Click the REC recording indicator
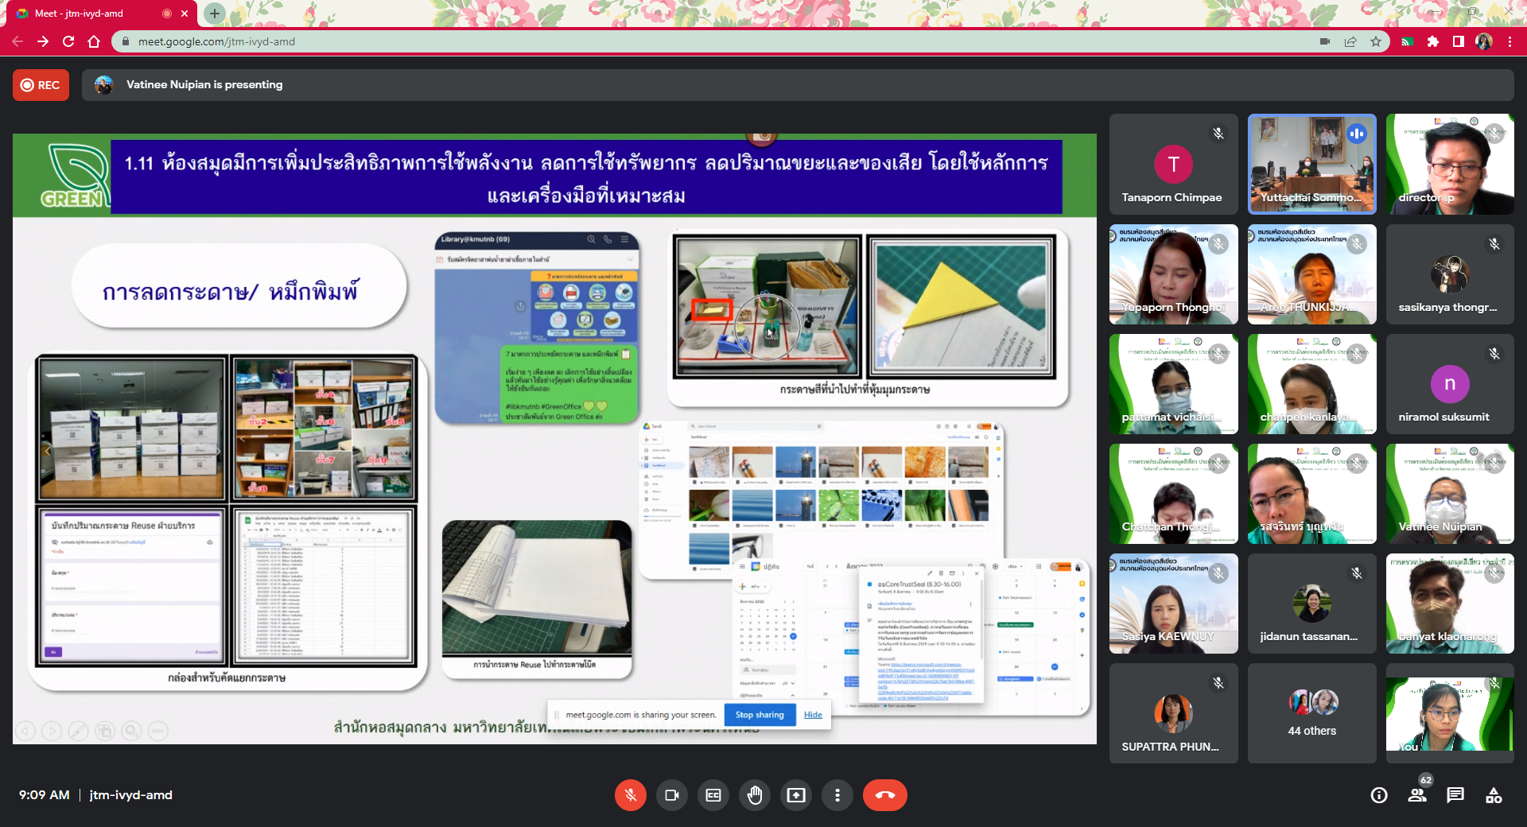This screenshot has width=1527, height=827. pos(41,85)
